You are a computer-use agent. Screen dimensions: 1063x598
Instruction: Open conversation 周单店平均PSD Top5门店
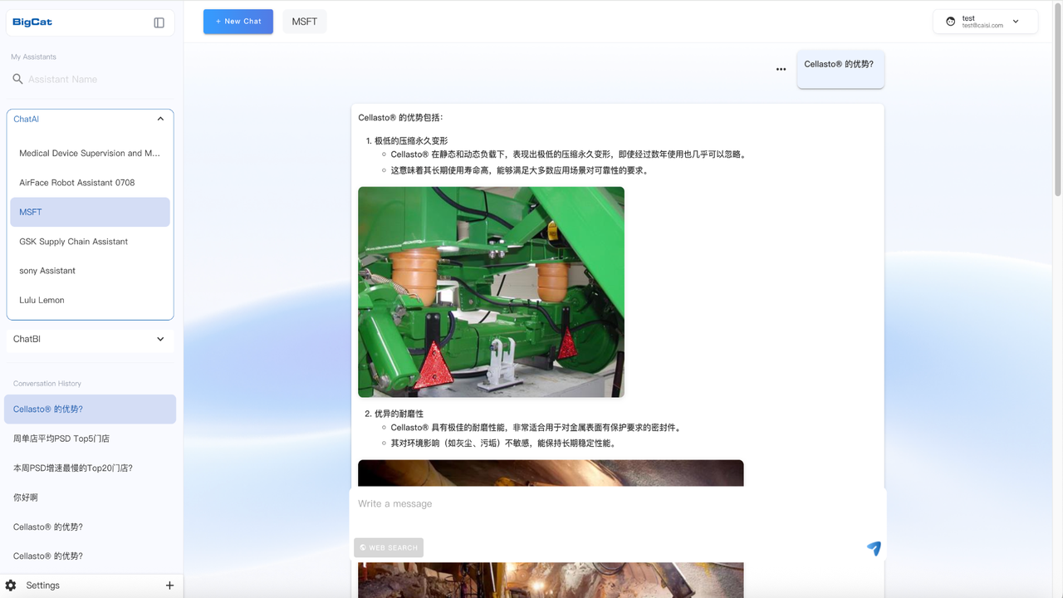90,439
